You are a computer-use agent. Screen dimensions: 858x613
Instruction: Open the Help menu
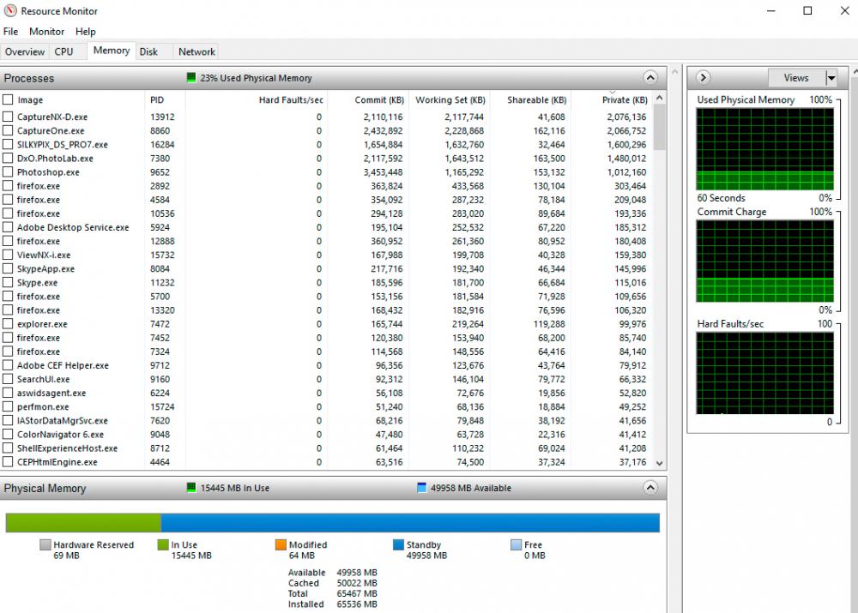(x=85, y=32)
